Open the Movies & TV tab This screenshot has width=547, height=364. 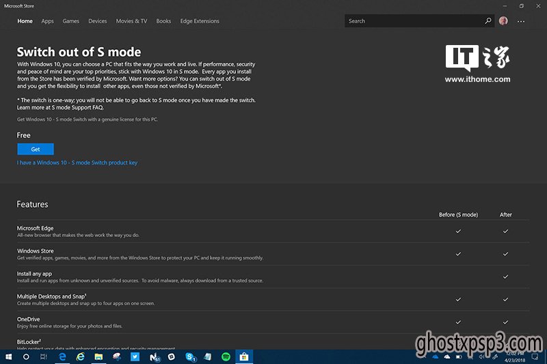click(x=131, y=21)
